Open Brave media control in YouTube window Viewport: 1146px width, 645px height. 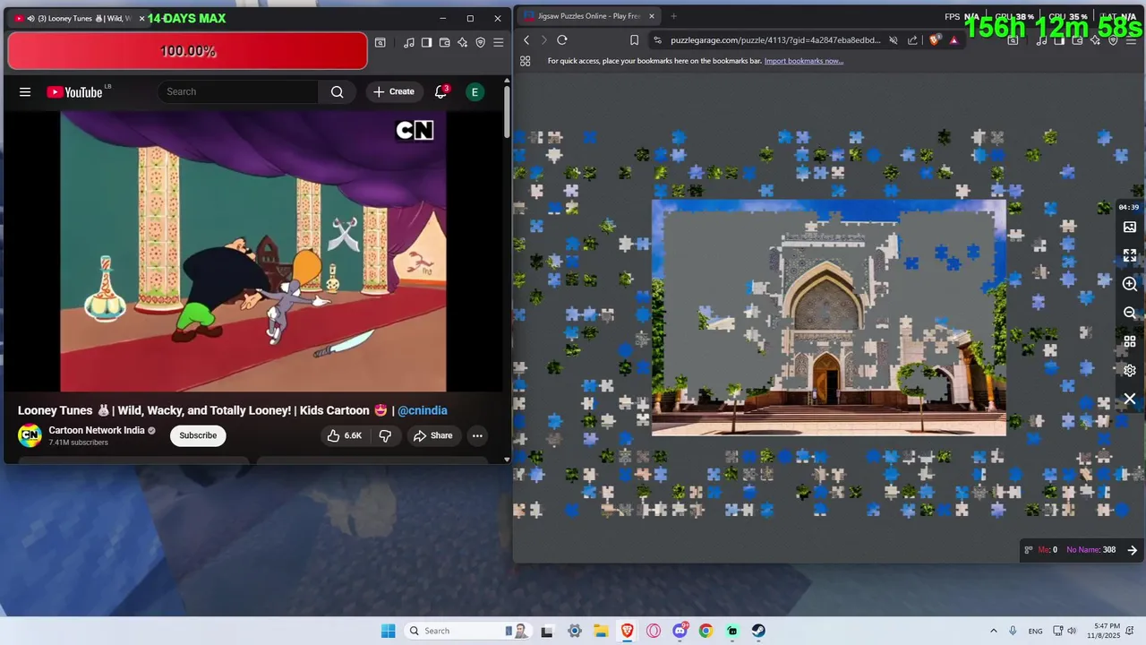click(x=409, y=42)
